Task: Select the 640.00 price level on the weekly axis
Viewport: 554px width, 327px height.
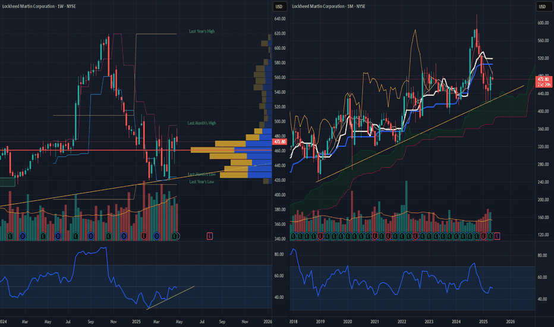Action: (280, 19)
